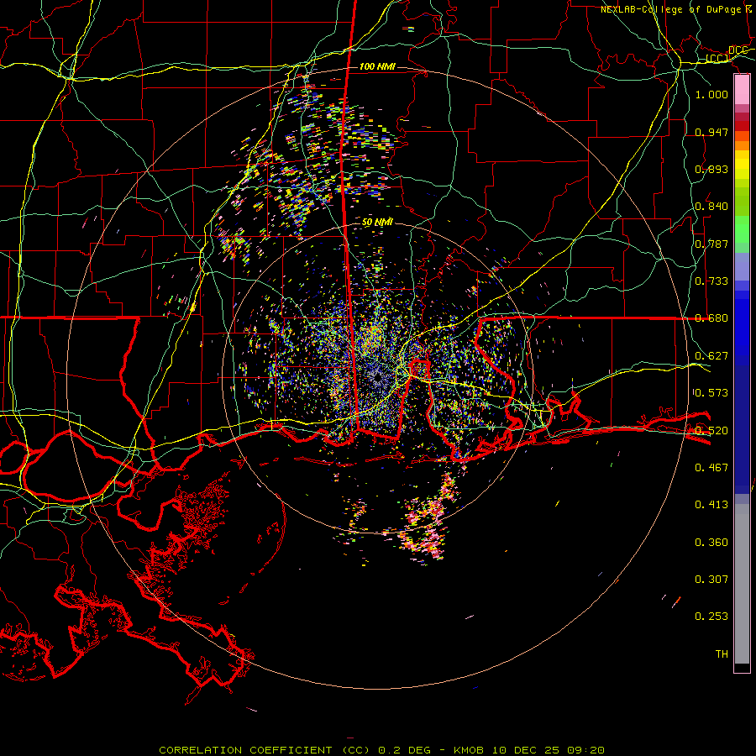Viewport: 756px width, 756px height.
Task: Click the 50 NMI range ring label
Action: (377, 223)
